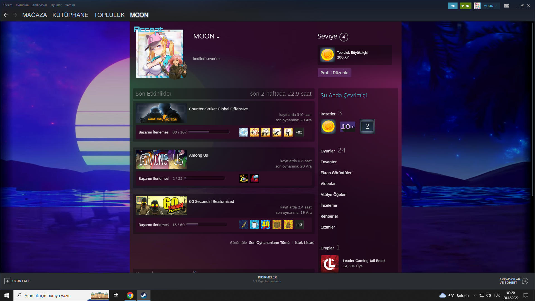Viewport: 535px width, 301px height.
Task: Click the 60 Seconds knife achievement icon
Action: [x=244, y=225]
